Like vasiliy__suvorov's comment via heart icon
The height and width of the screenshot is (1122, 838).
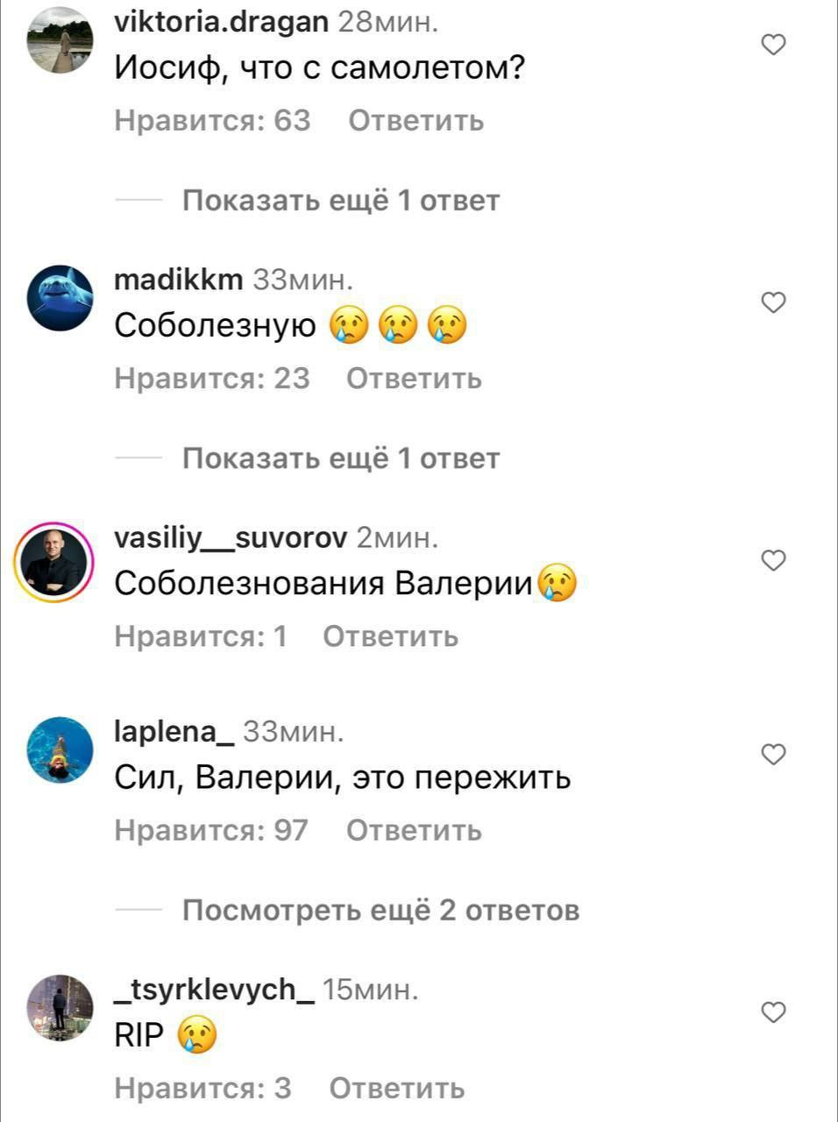click(773, 560)
